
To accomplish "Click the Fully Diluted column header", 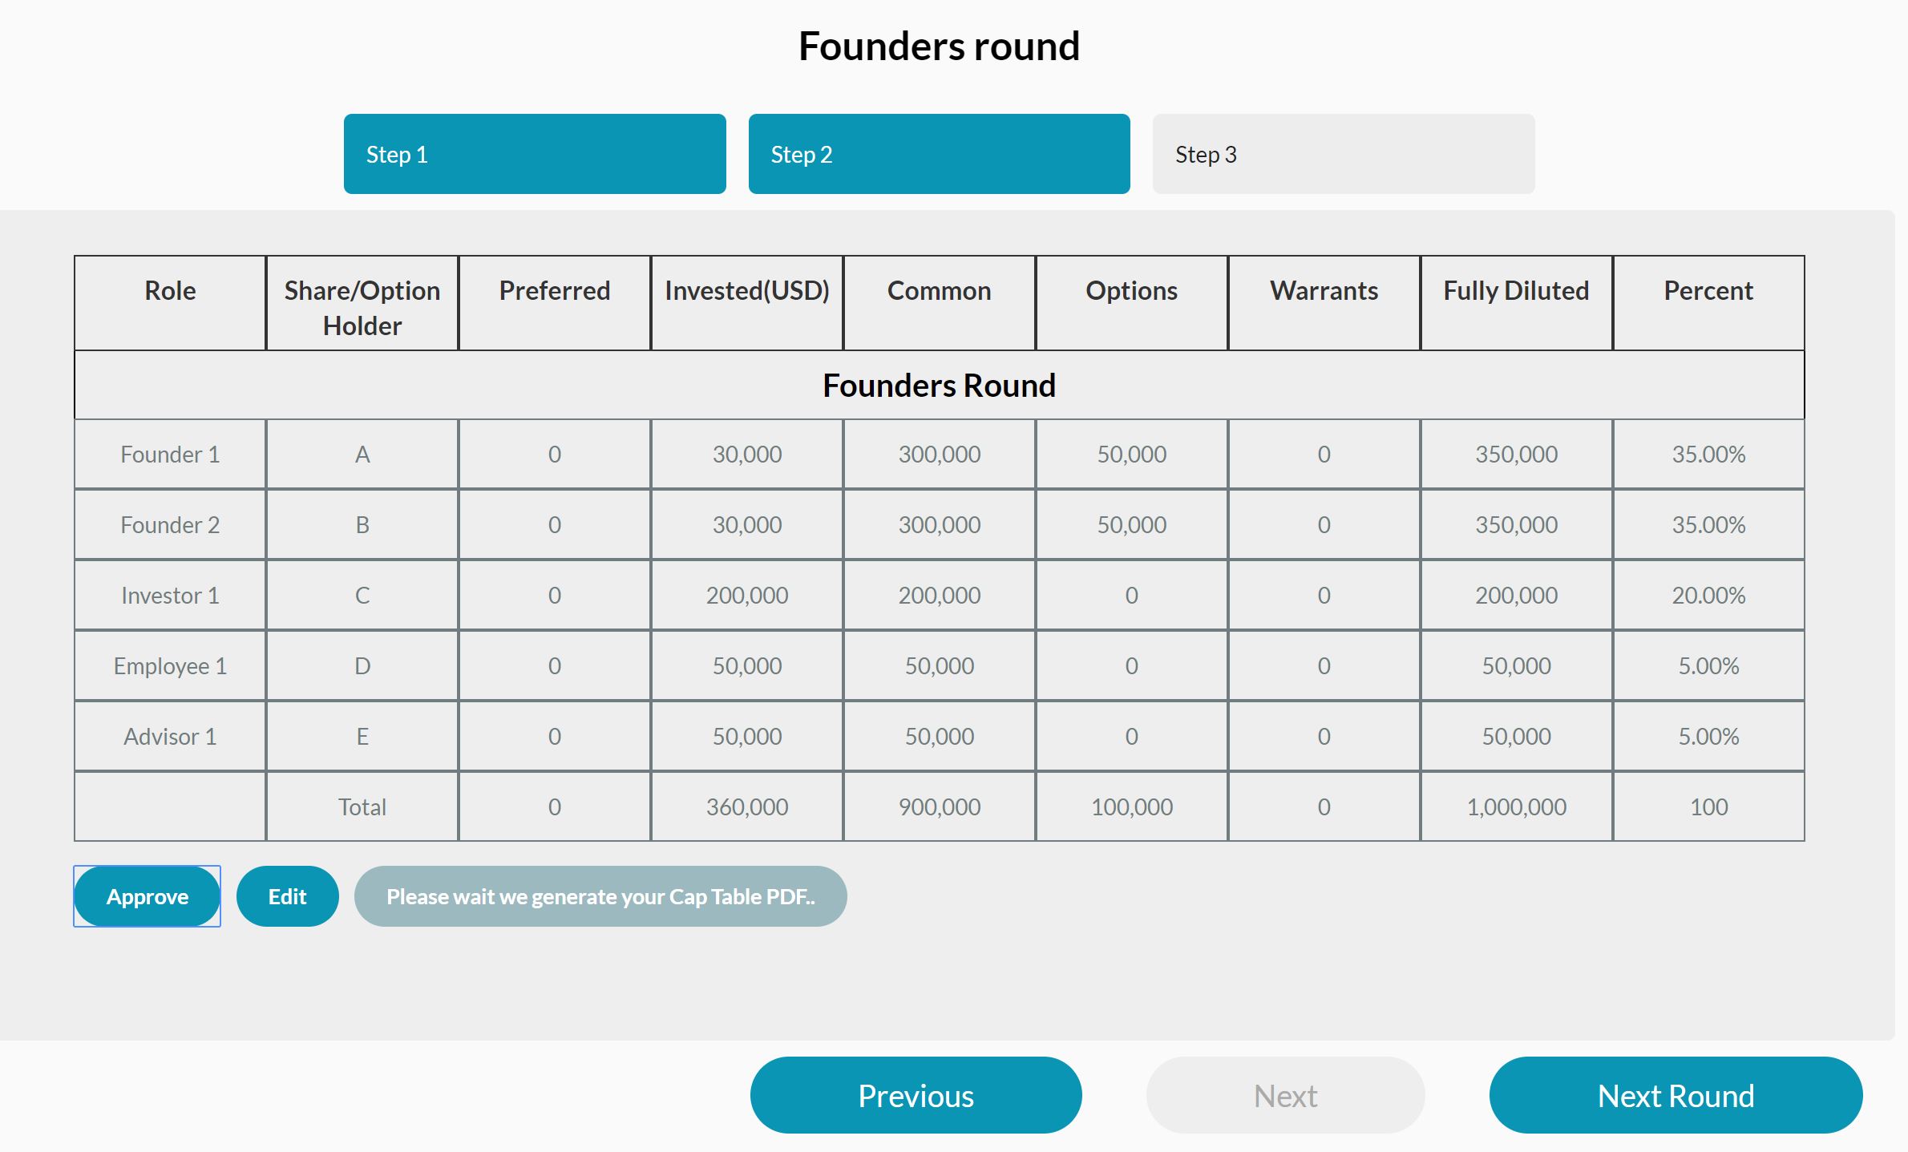I will (x=1516, y=291).
